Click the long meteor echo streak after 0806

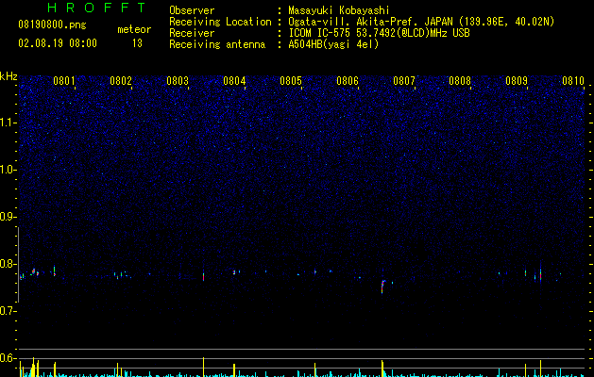pyautogui.click(x=382, y=287)
